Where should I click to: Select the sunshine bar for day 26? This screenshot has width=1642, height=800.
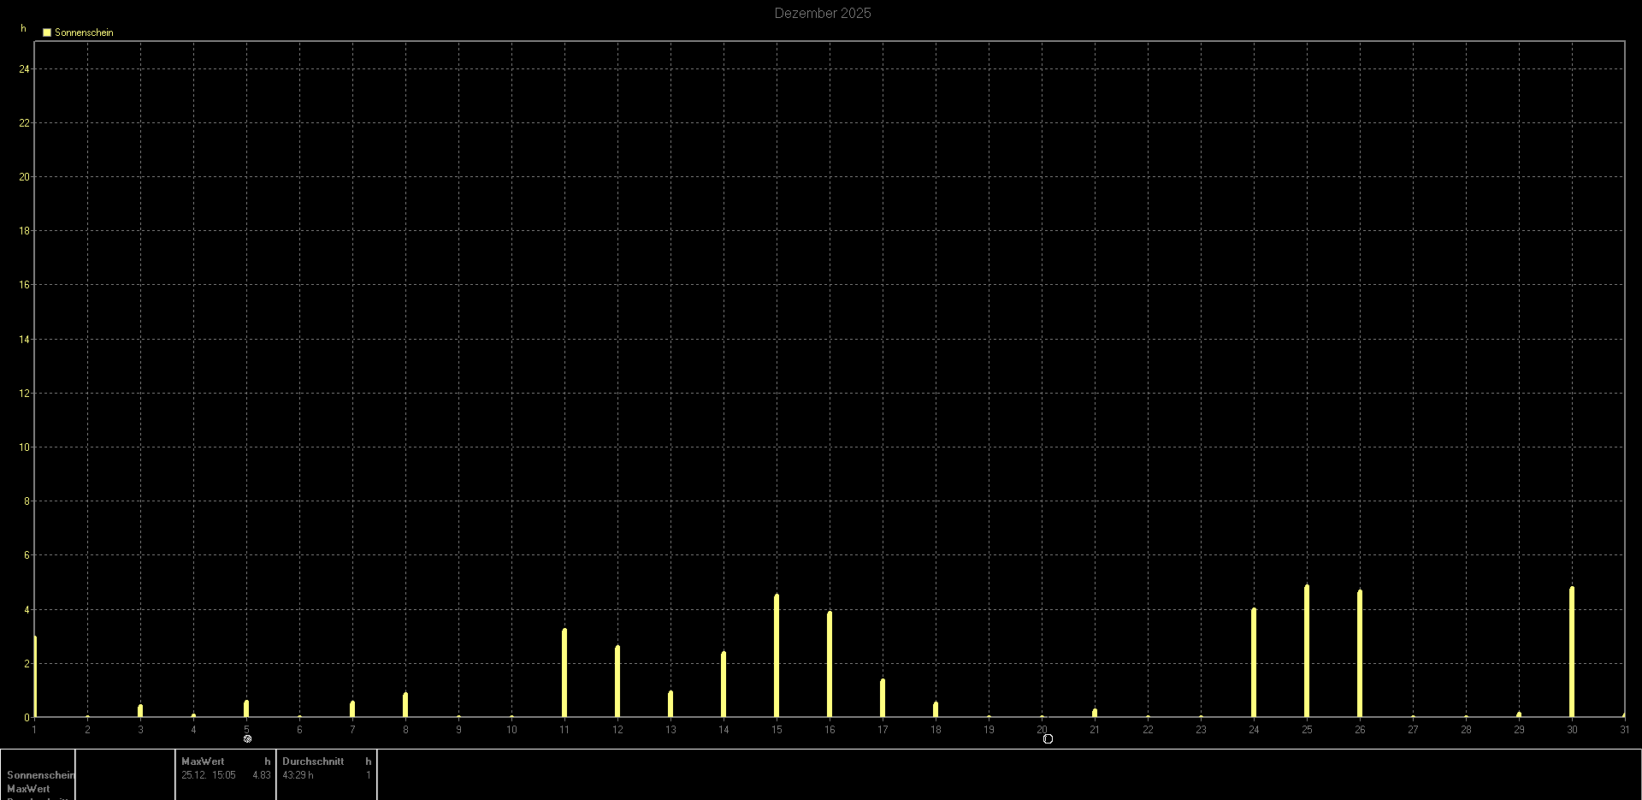[x=1360, y=653]
